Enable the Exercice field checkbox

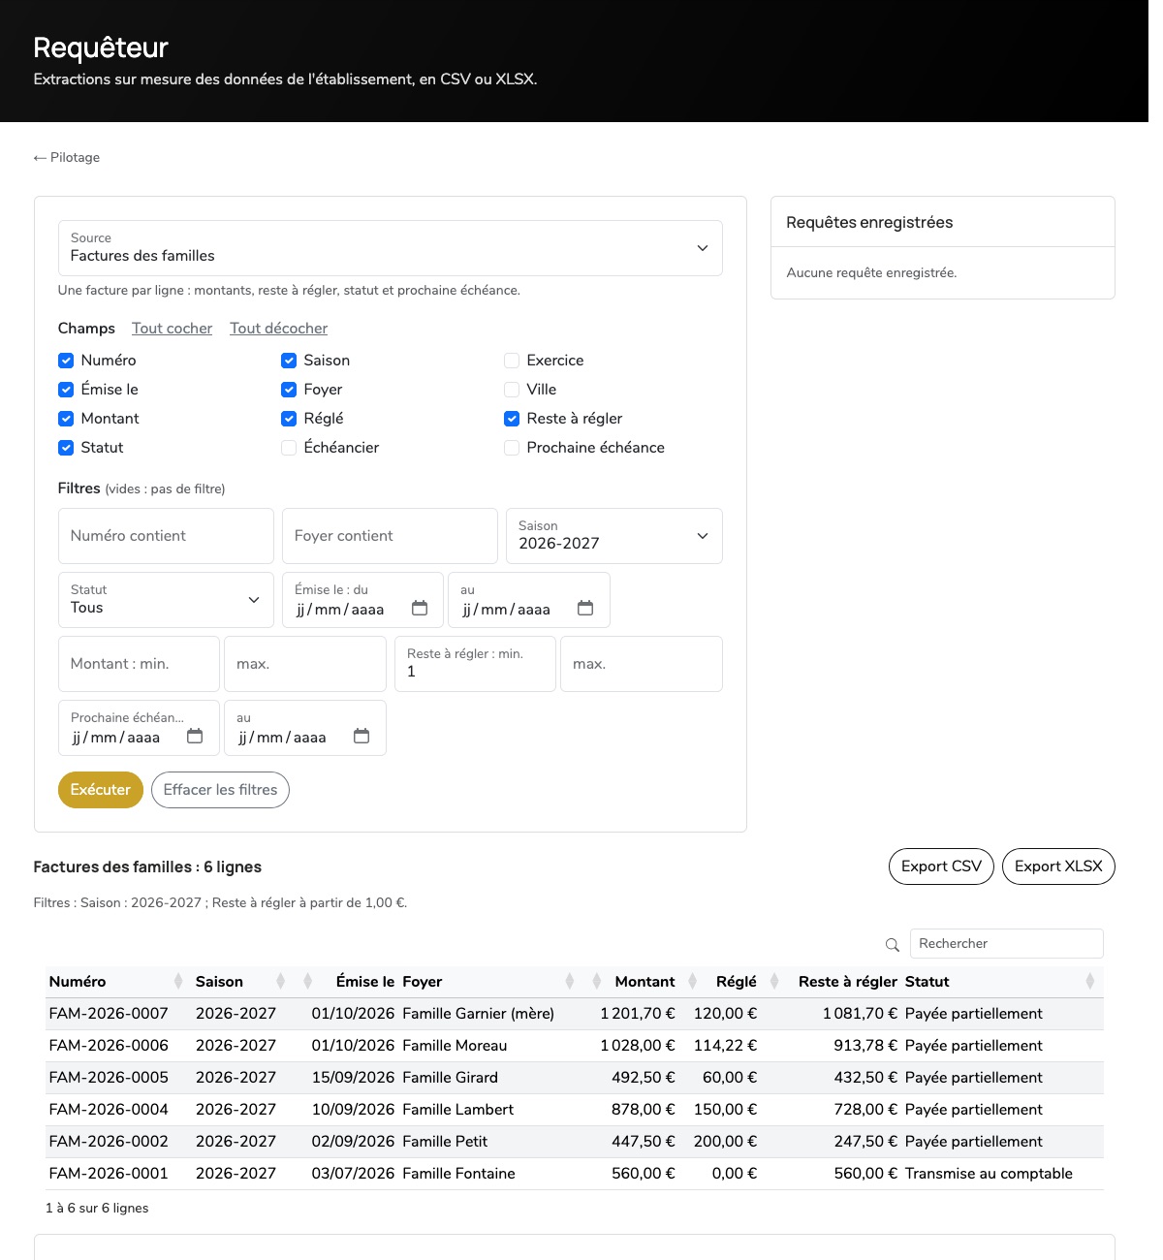tap(512, 361)
